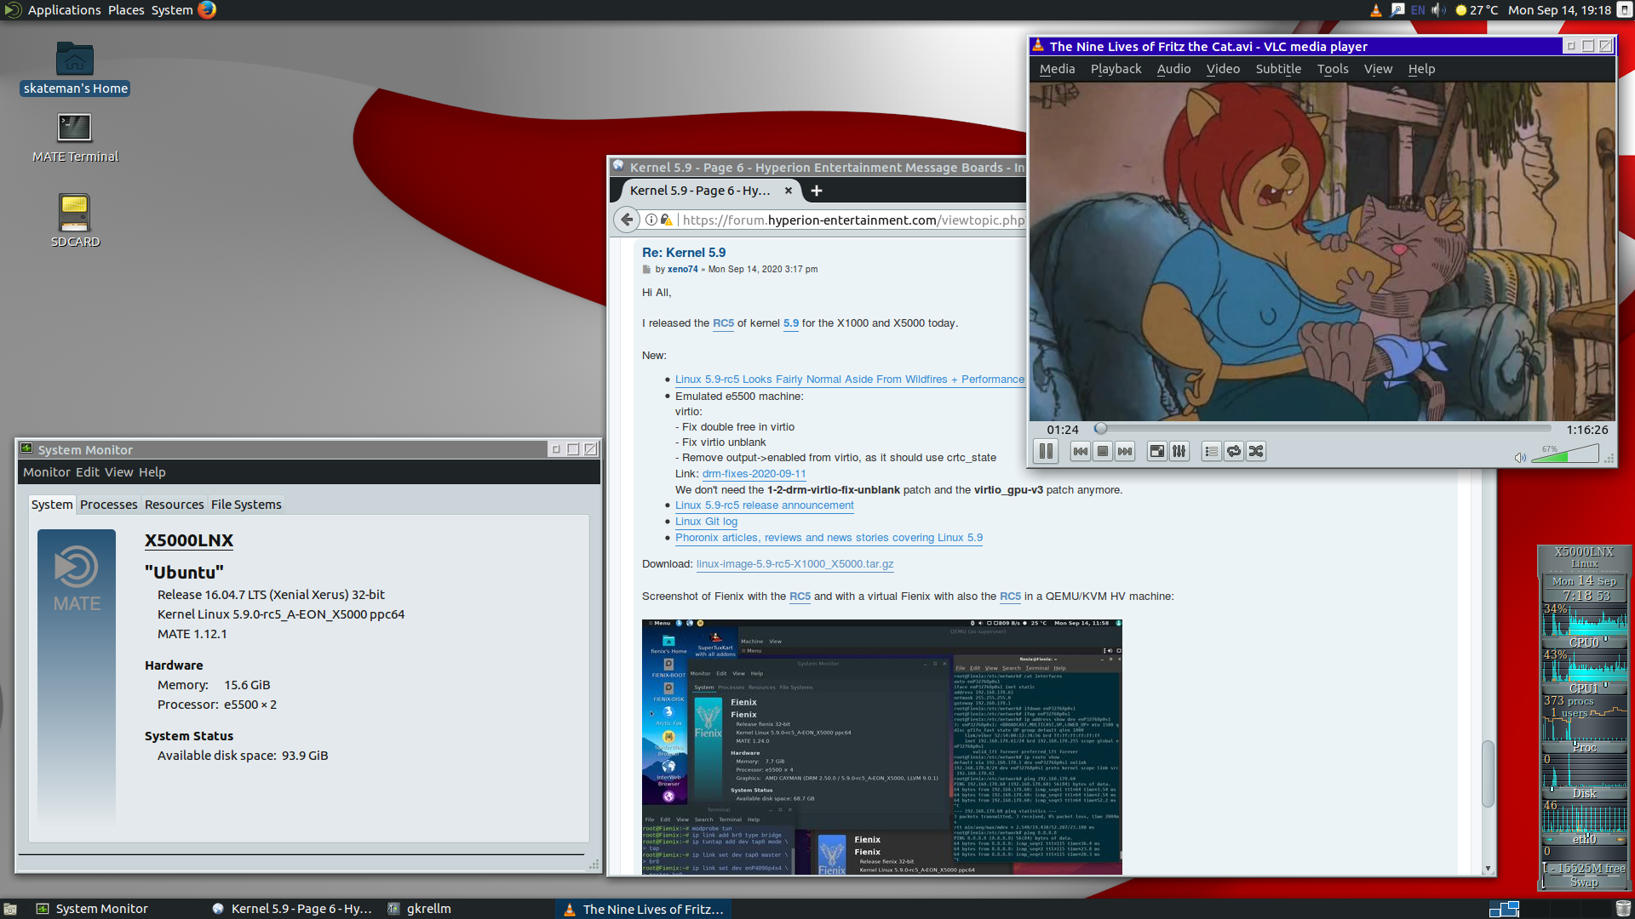
Task: Open Re: Kernel 5.9 post title link
Action: coord(684,253)
